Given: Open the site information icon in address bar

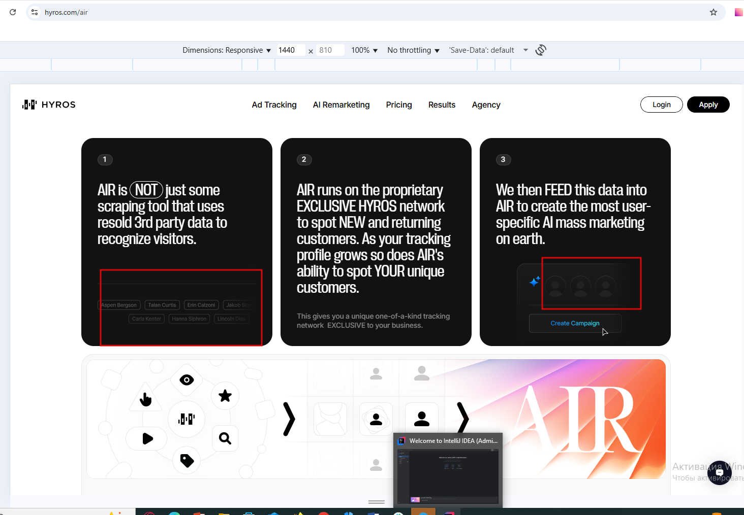Looking at the screenshot, I should 35,12.
